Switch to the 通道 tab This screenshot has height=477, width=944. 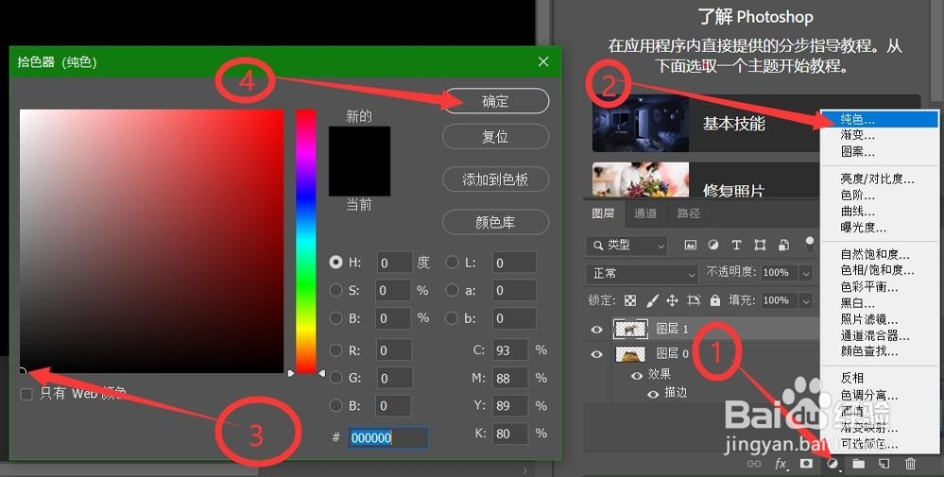645,213
